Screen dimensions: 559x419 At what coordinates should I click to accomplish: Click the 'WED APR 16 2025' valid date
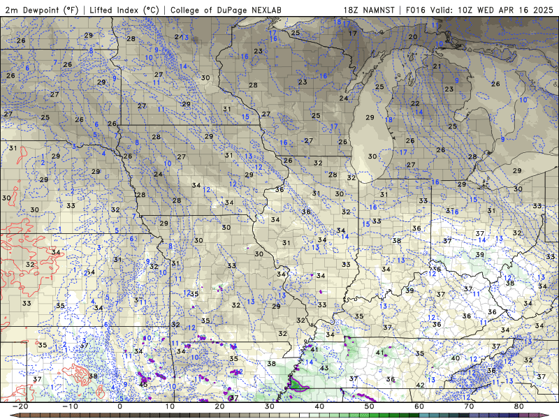(516, 10)
